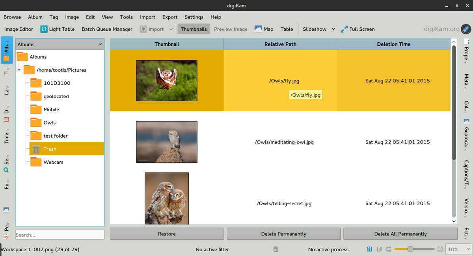
Task: Click the thumbnail size slider handle
Action: (x=410, y=249)
